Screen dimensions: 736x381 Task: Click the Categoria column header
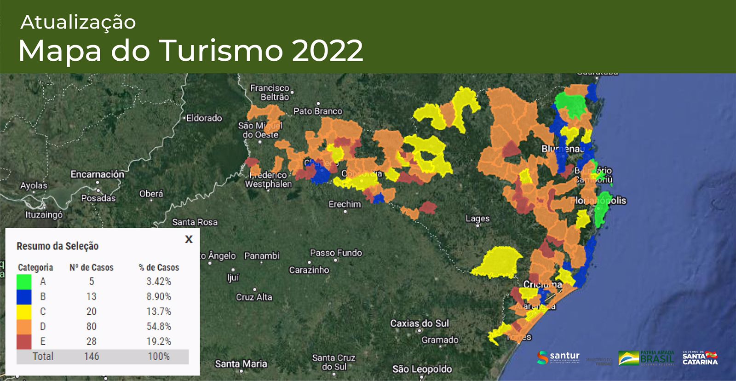[x=35, y=267]
